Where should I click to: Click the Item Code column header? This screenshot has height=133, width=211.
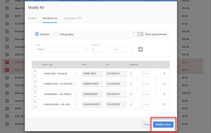[x=47, y=65]
